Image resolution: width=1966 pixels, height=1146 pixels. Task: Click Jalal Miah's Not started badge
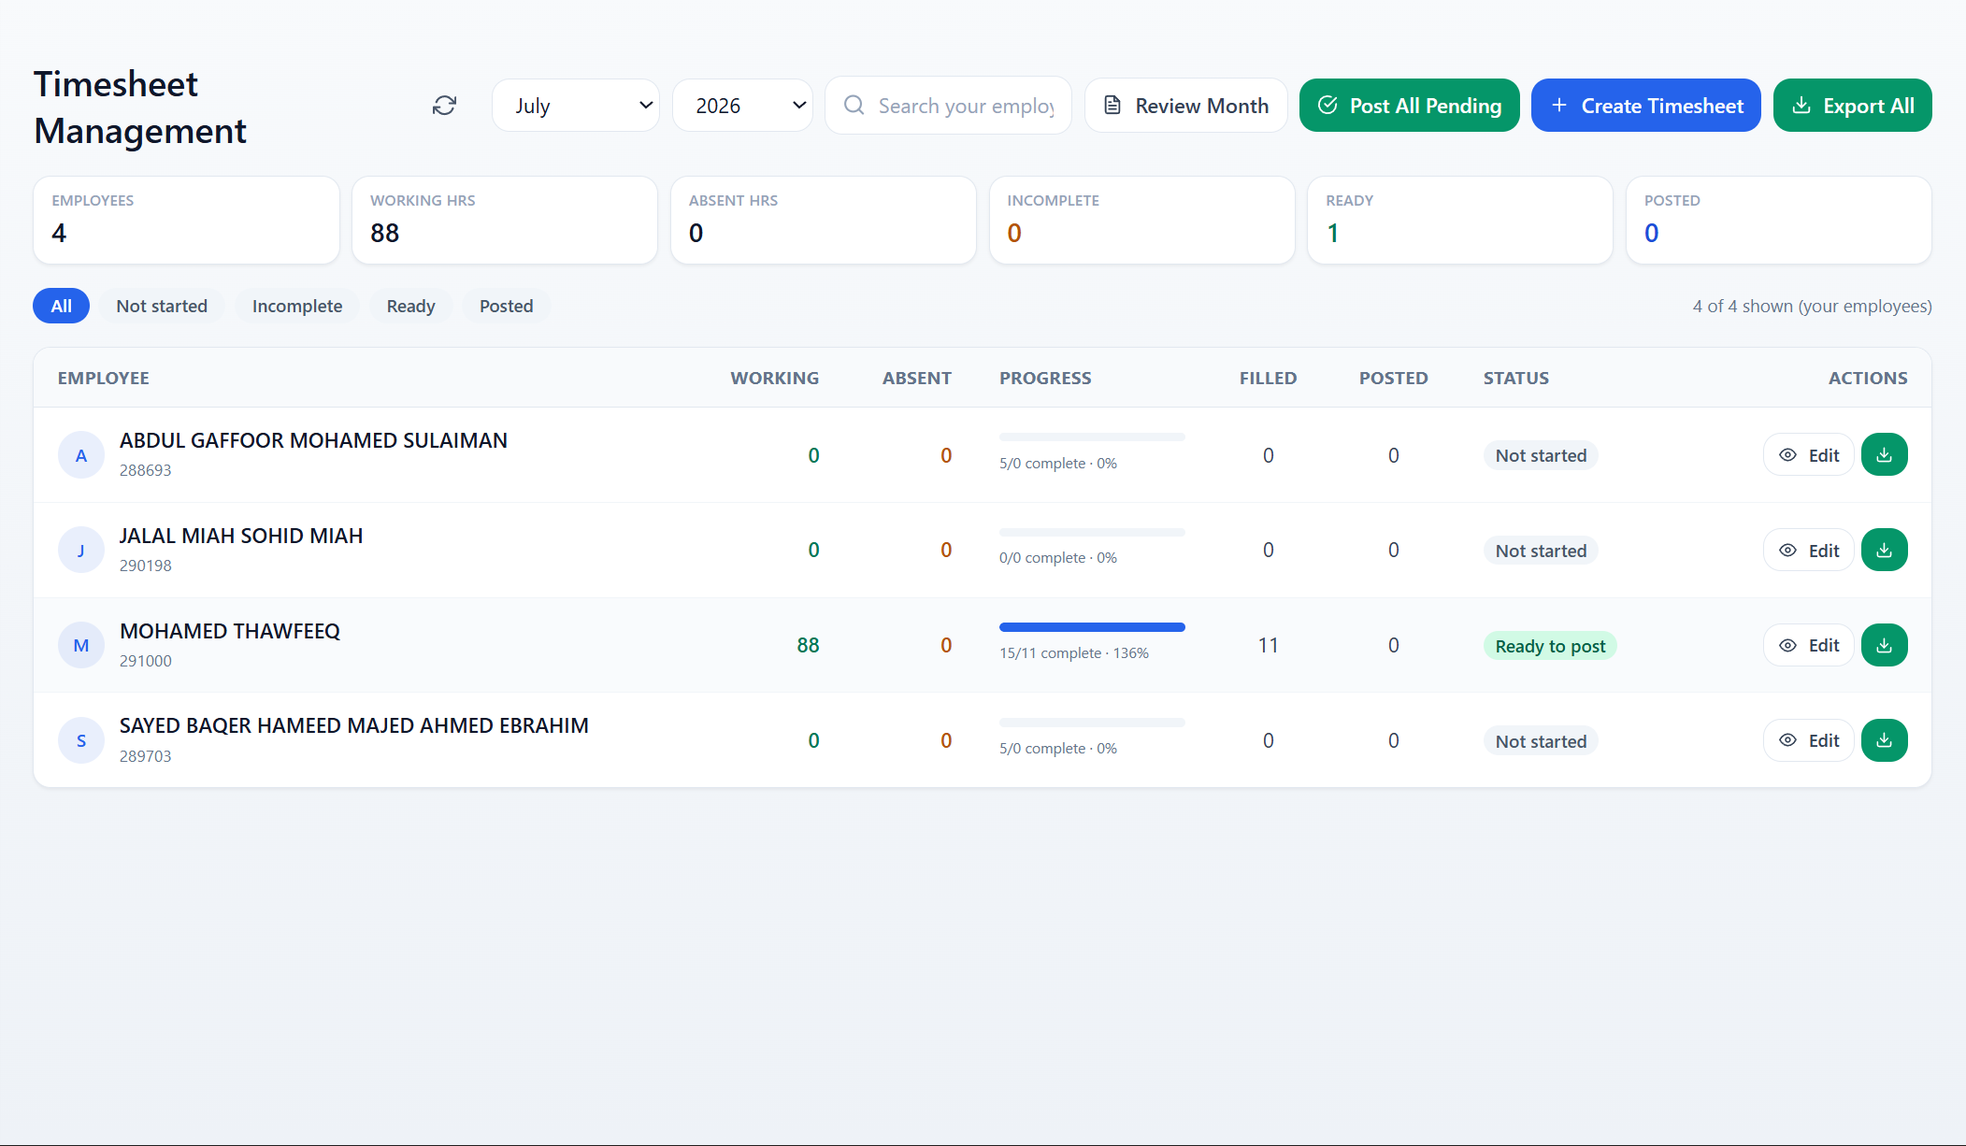coord(1541,551)
